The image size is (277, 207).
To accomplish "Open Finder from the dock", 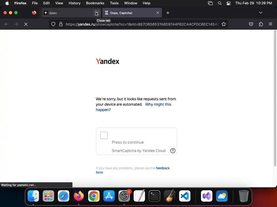I will 33,196.
